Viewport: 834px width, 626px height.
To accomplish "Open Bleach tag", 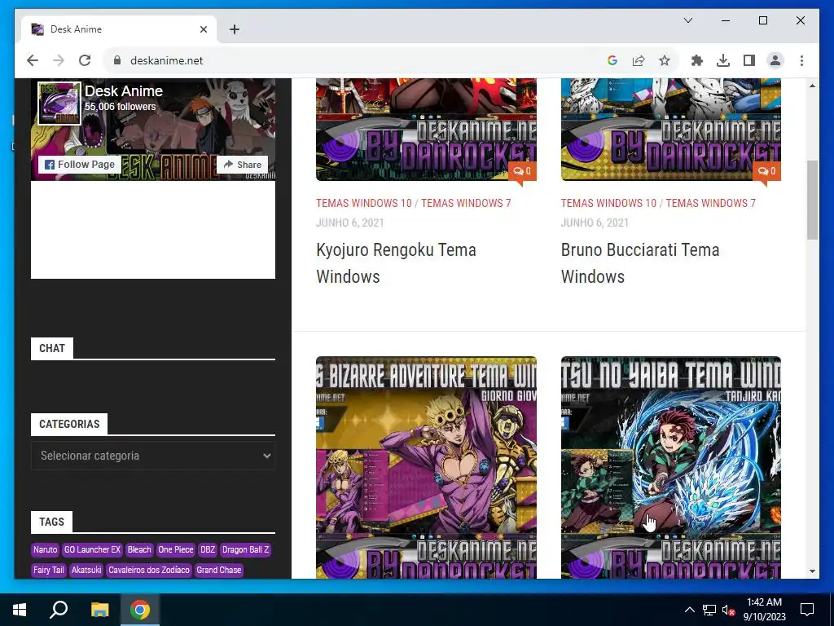I will (139, 549).
